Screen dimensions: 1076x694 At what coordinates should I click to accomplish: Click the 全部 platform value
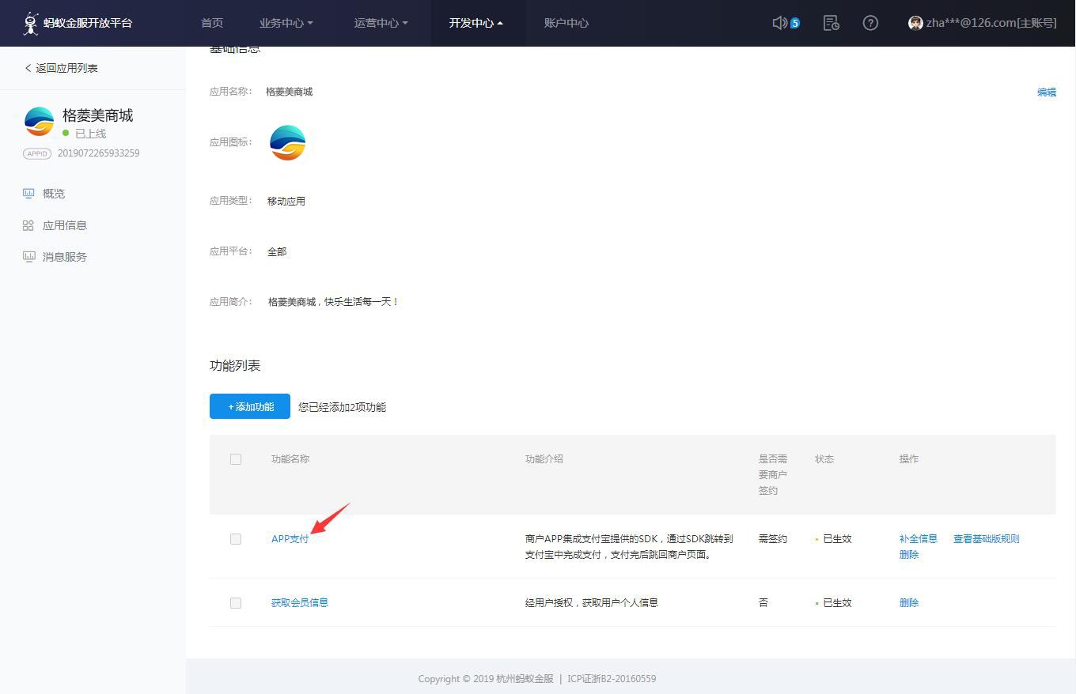[x=277, y=252]
